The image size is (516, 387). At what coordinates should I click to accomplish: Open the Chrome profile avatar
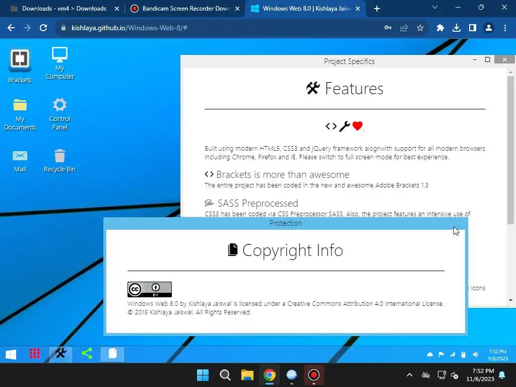pyautogui.click(x=489, y=28)
